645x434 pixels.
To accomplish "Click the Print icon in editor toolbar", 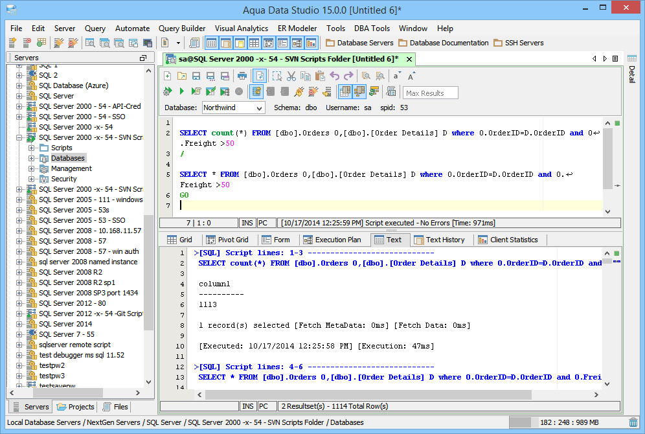I will point(241,76).
